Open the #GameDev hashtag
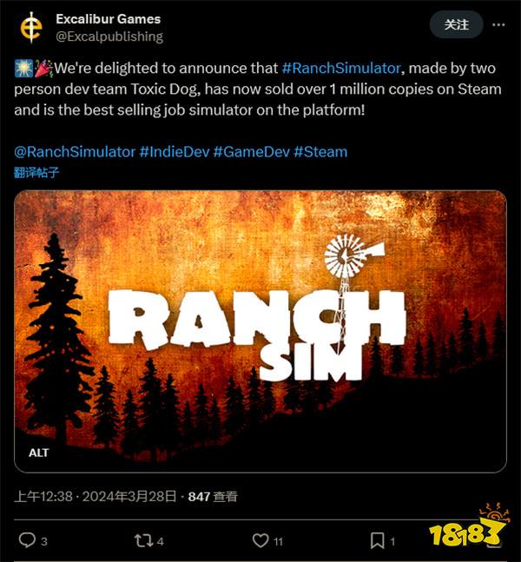This screenshot has width=521, height=562. 251,152
